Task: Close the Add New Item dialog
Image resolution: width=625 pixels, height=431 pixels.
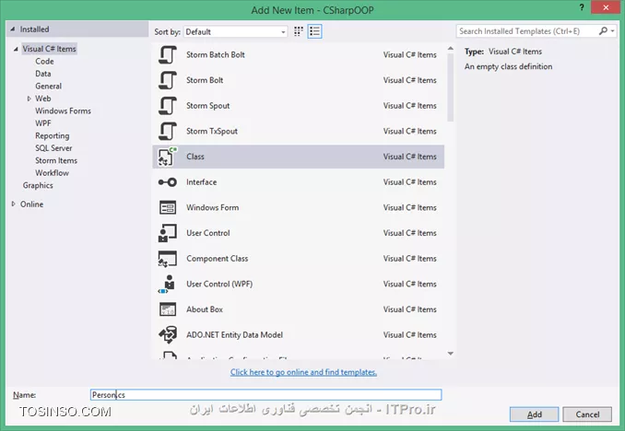Action: 606,7
